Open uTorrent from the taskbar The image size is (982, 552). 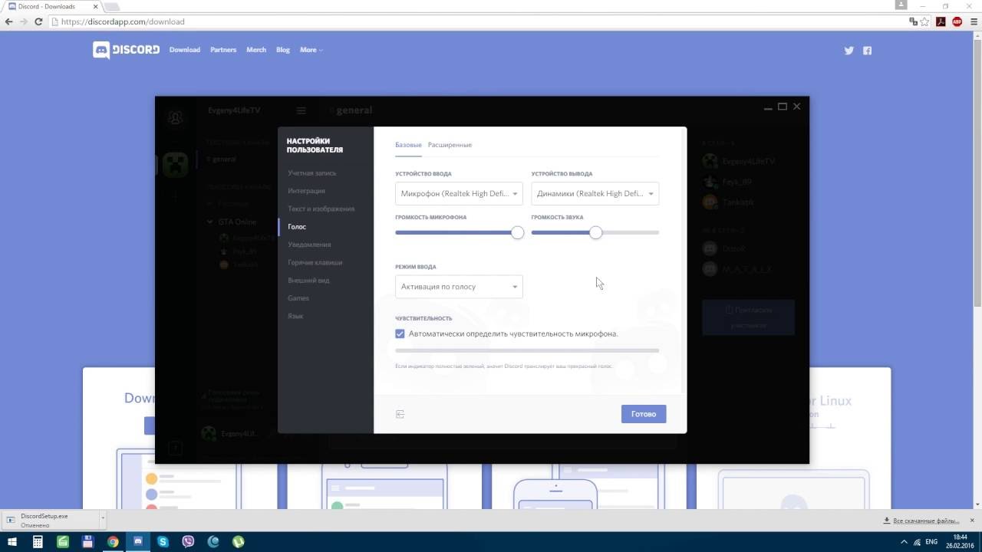(x=239, y=541)
